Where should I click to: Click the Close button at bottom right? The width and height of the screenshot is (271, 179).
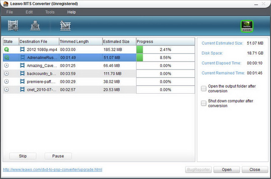pos(255,169)
